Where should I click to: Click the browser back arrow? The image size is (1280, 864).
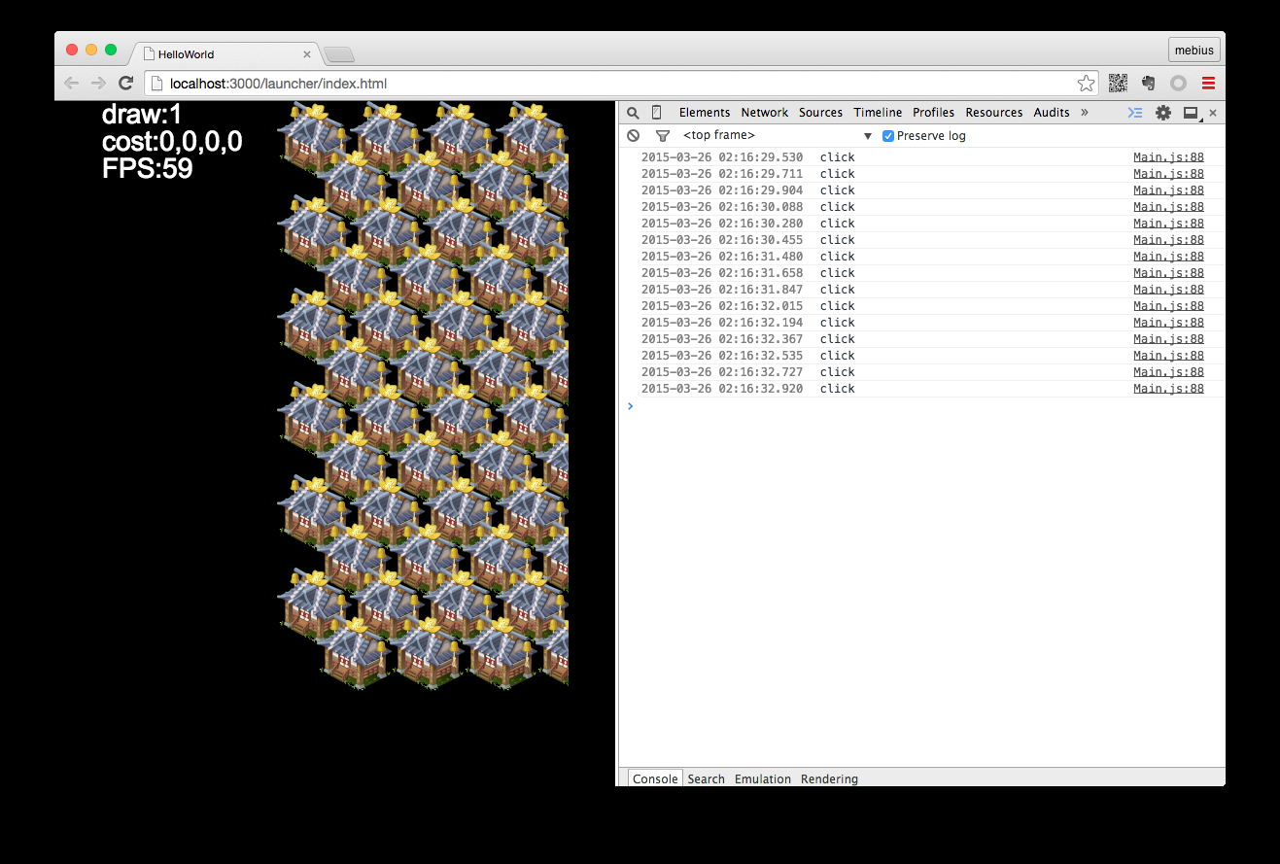(x=71, y=84)
